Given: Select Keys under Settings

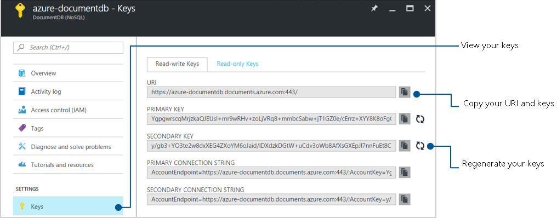Looking at the screenshot, I should [68, 206].
